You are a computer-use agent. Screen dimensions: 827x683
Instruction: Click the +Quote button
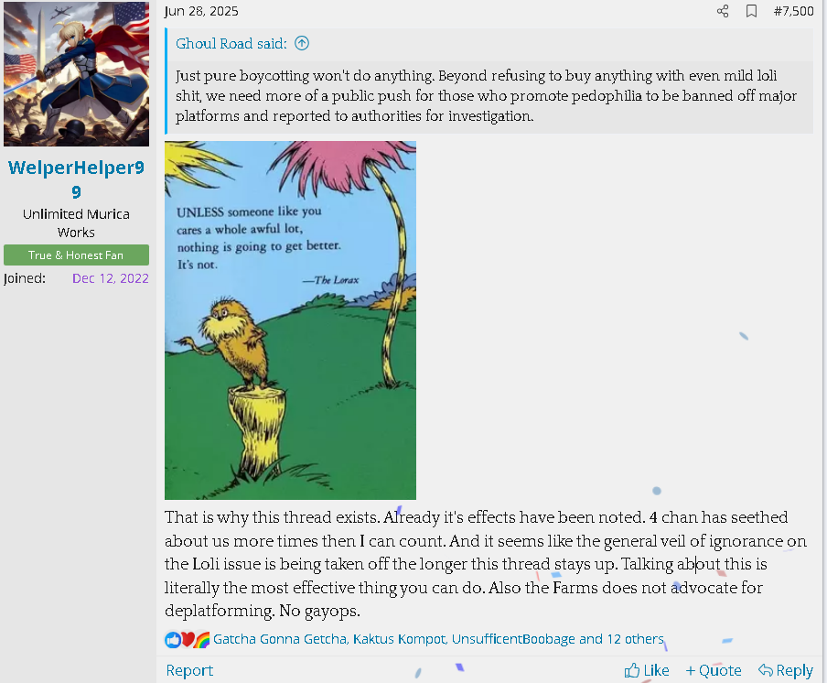pyautogui.click(x=713, y=670)
